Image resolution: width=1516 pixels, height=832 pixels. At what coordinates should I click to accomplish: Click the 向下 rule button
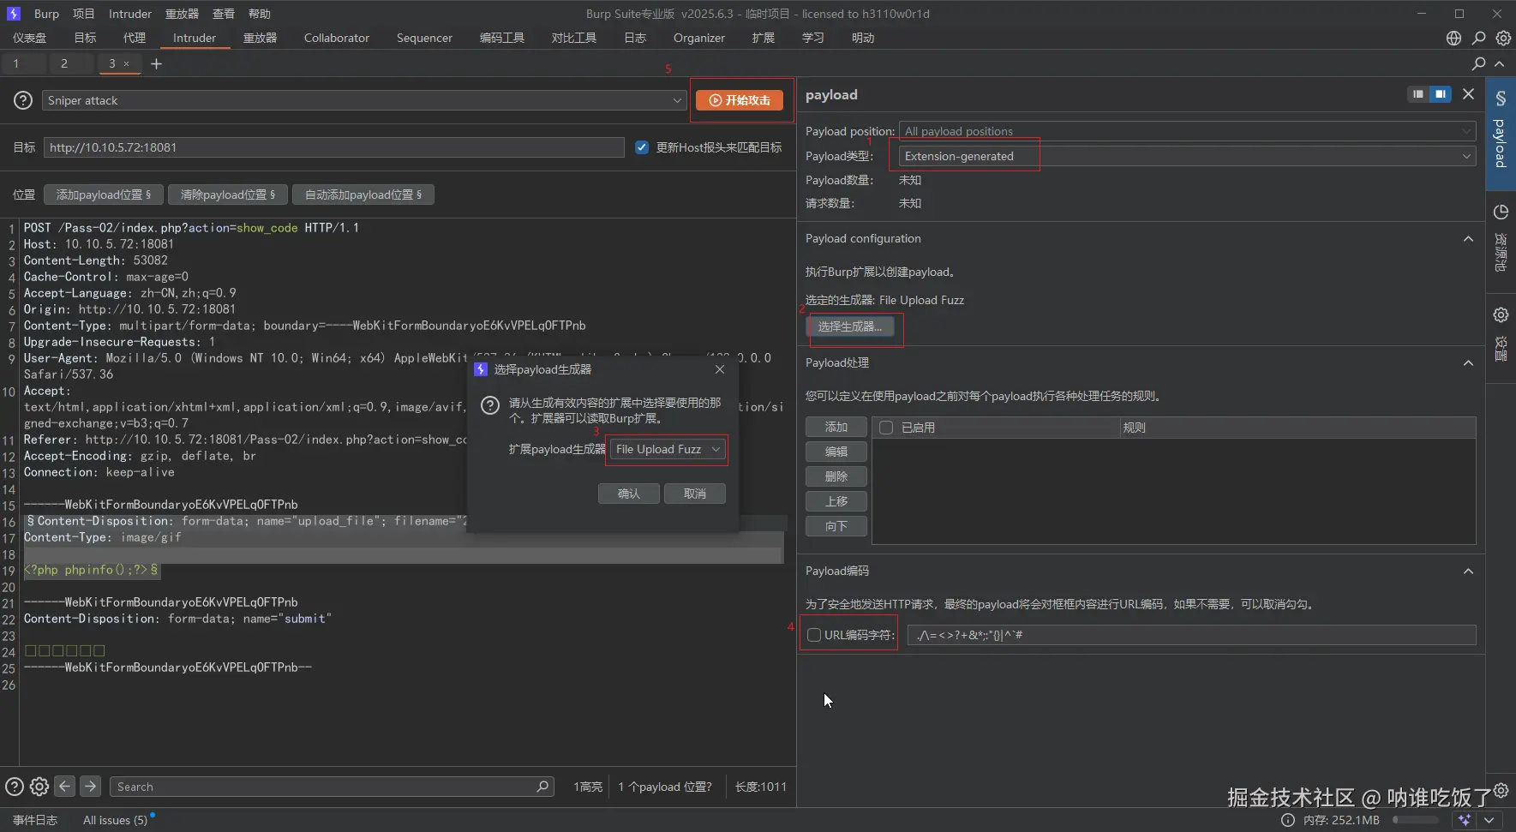coord(836,526)
